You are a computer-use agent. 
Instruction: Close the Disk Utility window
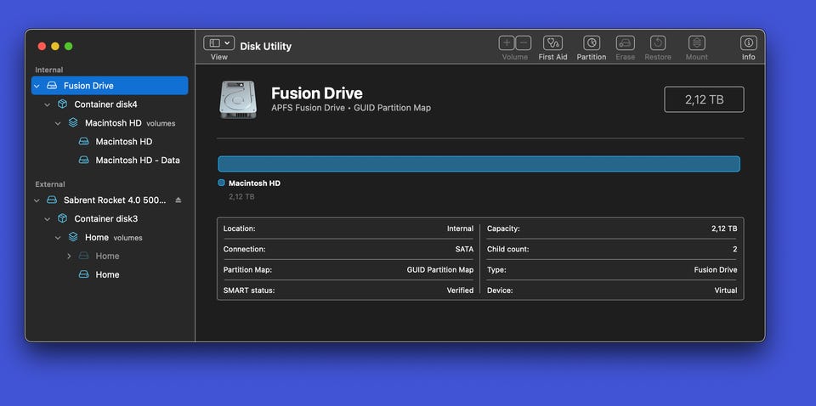coord(42,46)
